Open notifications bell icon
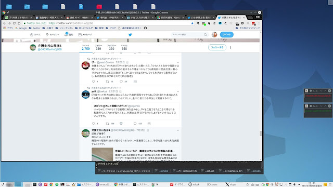The width and height of the screenshot is (333, 187). [66, 34]
